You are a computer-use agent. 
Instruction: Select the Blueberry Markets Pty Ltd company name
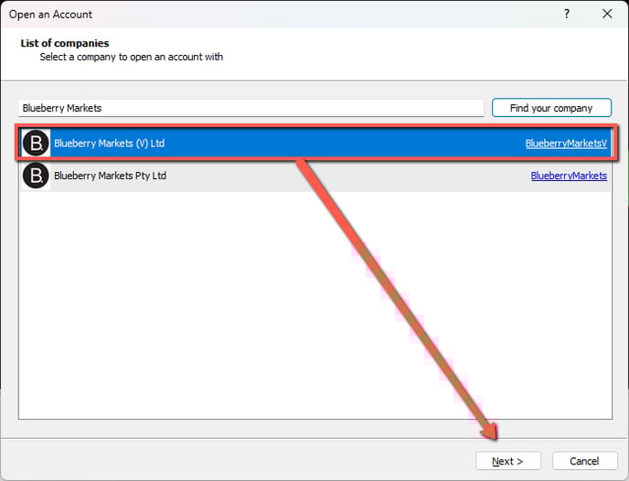pos(110,176)
